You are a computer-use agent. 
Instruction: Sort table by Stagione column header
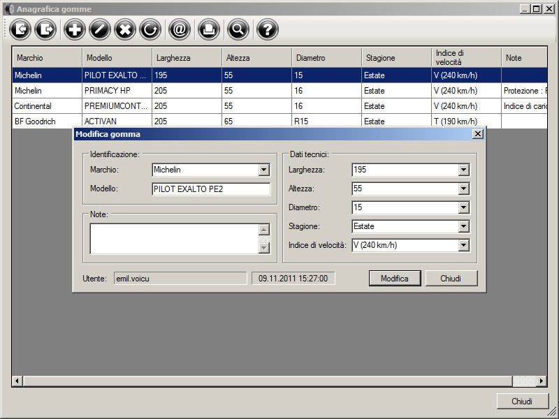396,58
